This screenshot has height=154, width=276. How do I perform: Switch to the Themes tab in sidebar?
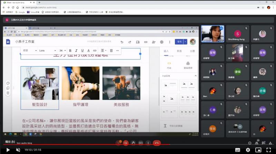pos(192,51)
